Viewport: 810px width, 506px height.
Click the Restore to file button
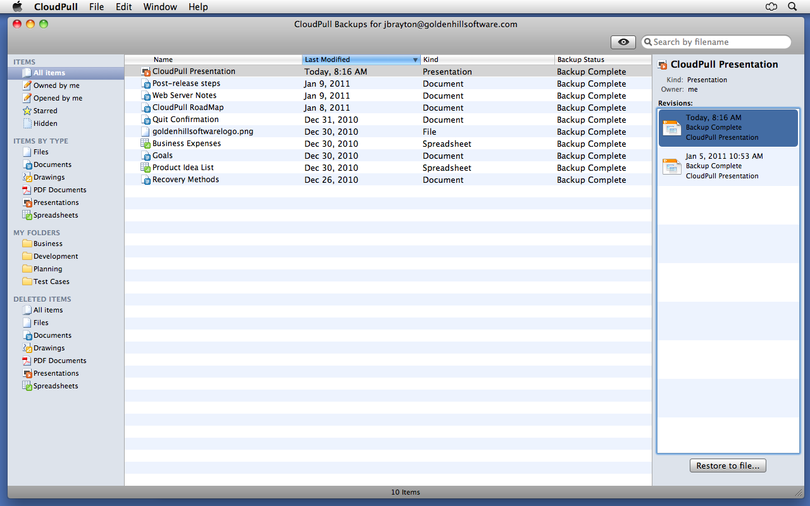coord(728,466)
